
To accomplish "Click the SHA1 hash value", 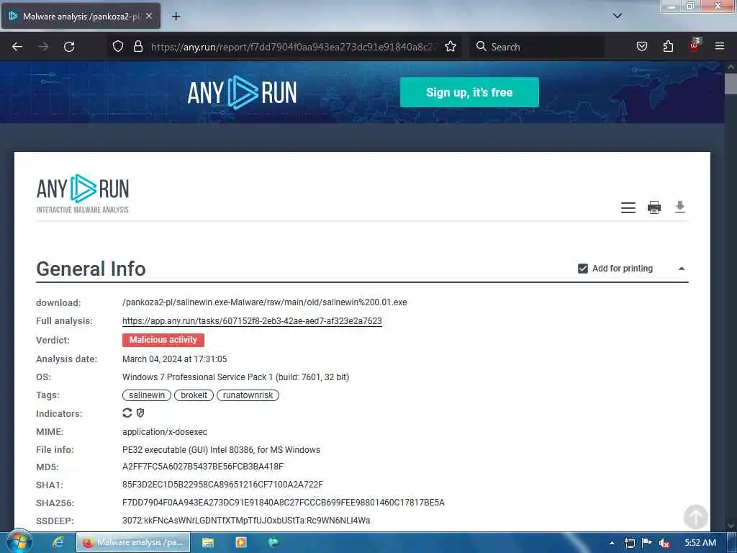I will tap(223, 485).
